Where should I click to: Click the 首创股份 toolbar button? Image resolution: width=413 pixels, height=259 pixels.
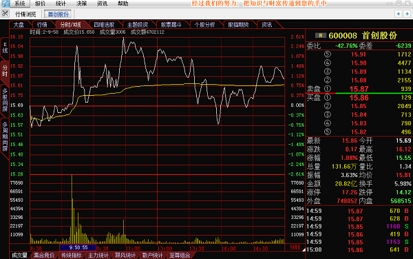click(59, 14)
